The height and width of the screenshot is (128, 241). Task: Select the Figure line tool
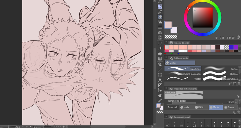(160, 70)
